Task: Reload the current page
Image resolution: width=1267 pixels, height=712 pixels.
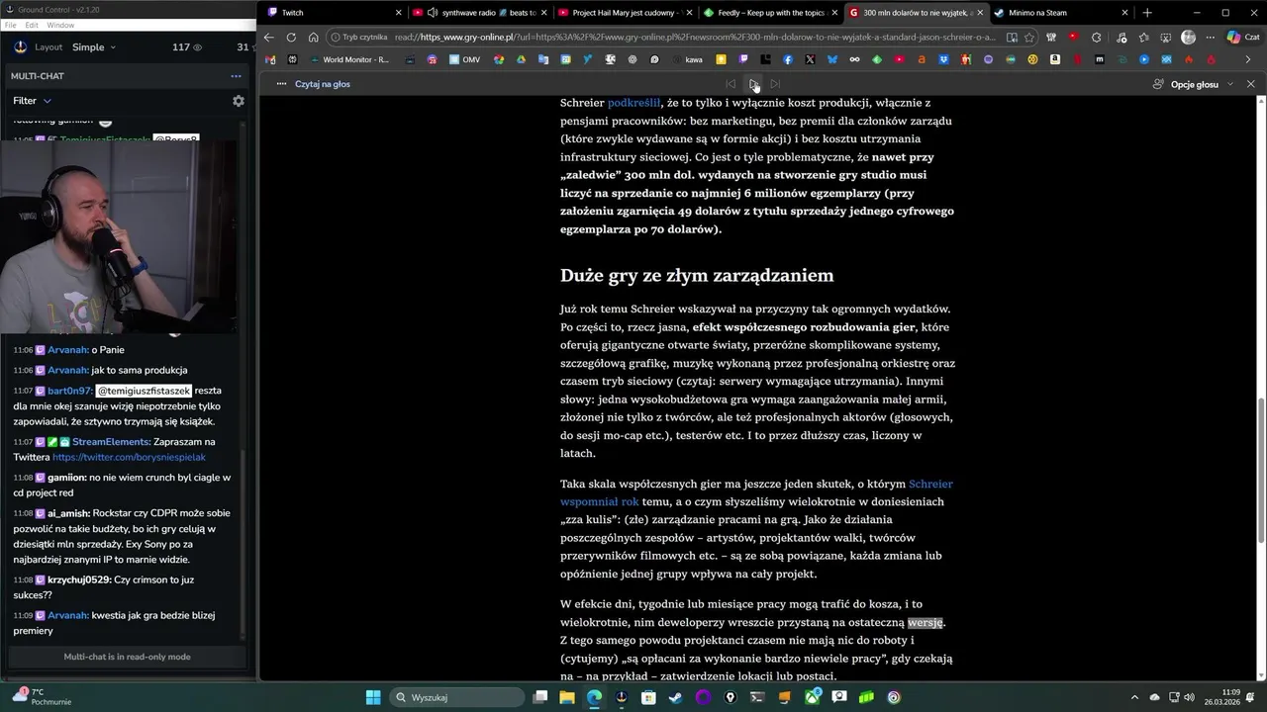Action: [291, 38]
